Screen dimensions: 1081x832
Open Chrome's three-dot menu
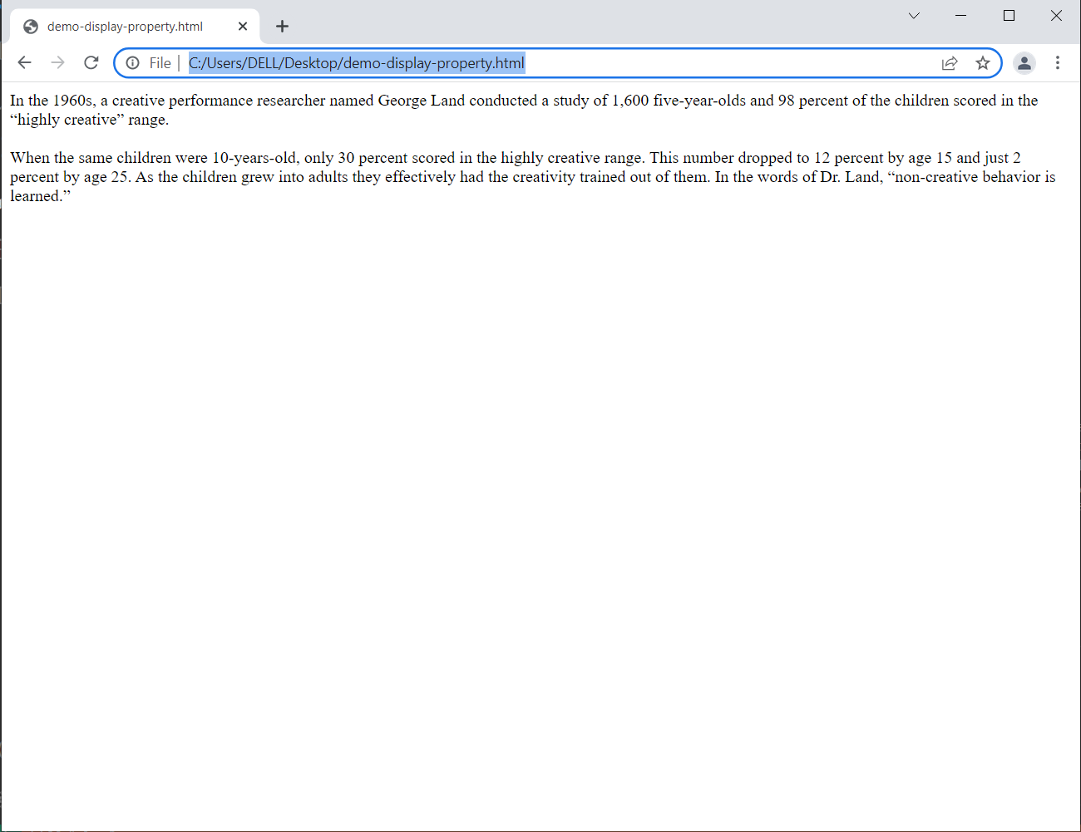point(1058,63)
